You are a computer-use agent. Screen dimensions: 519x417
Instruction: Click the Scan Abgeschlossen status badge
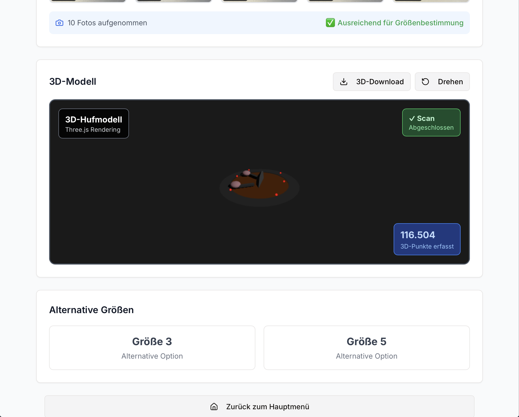tap(431, 122)
